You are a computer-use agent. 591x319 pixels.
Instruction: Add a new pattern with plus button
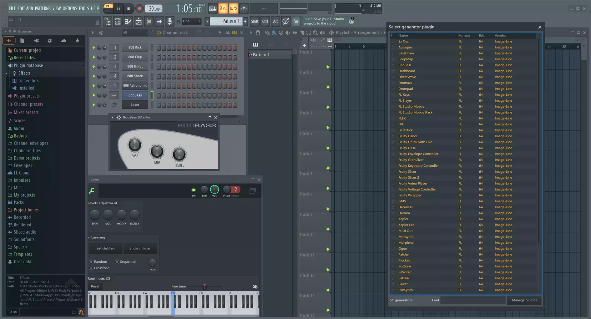(x=245, y=21)
